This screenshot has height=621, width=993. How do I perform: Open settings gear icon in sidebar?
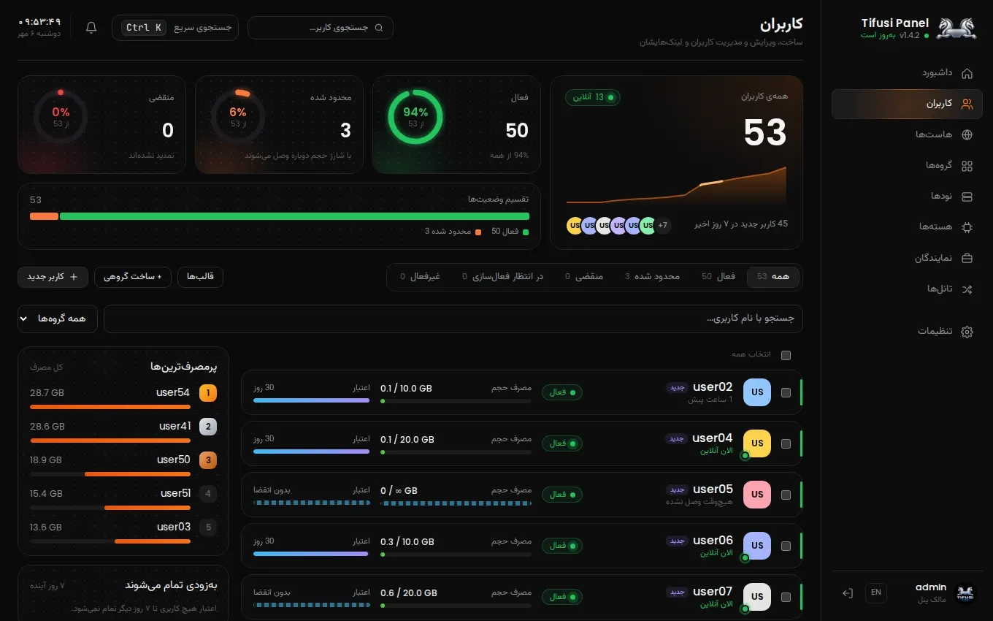point(967,332)
